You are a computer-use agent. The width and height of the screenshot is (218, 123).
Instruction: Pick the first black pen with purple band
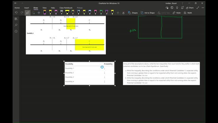pyautogui.click(x=44, y=12)
